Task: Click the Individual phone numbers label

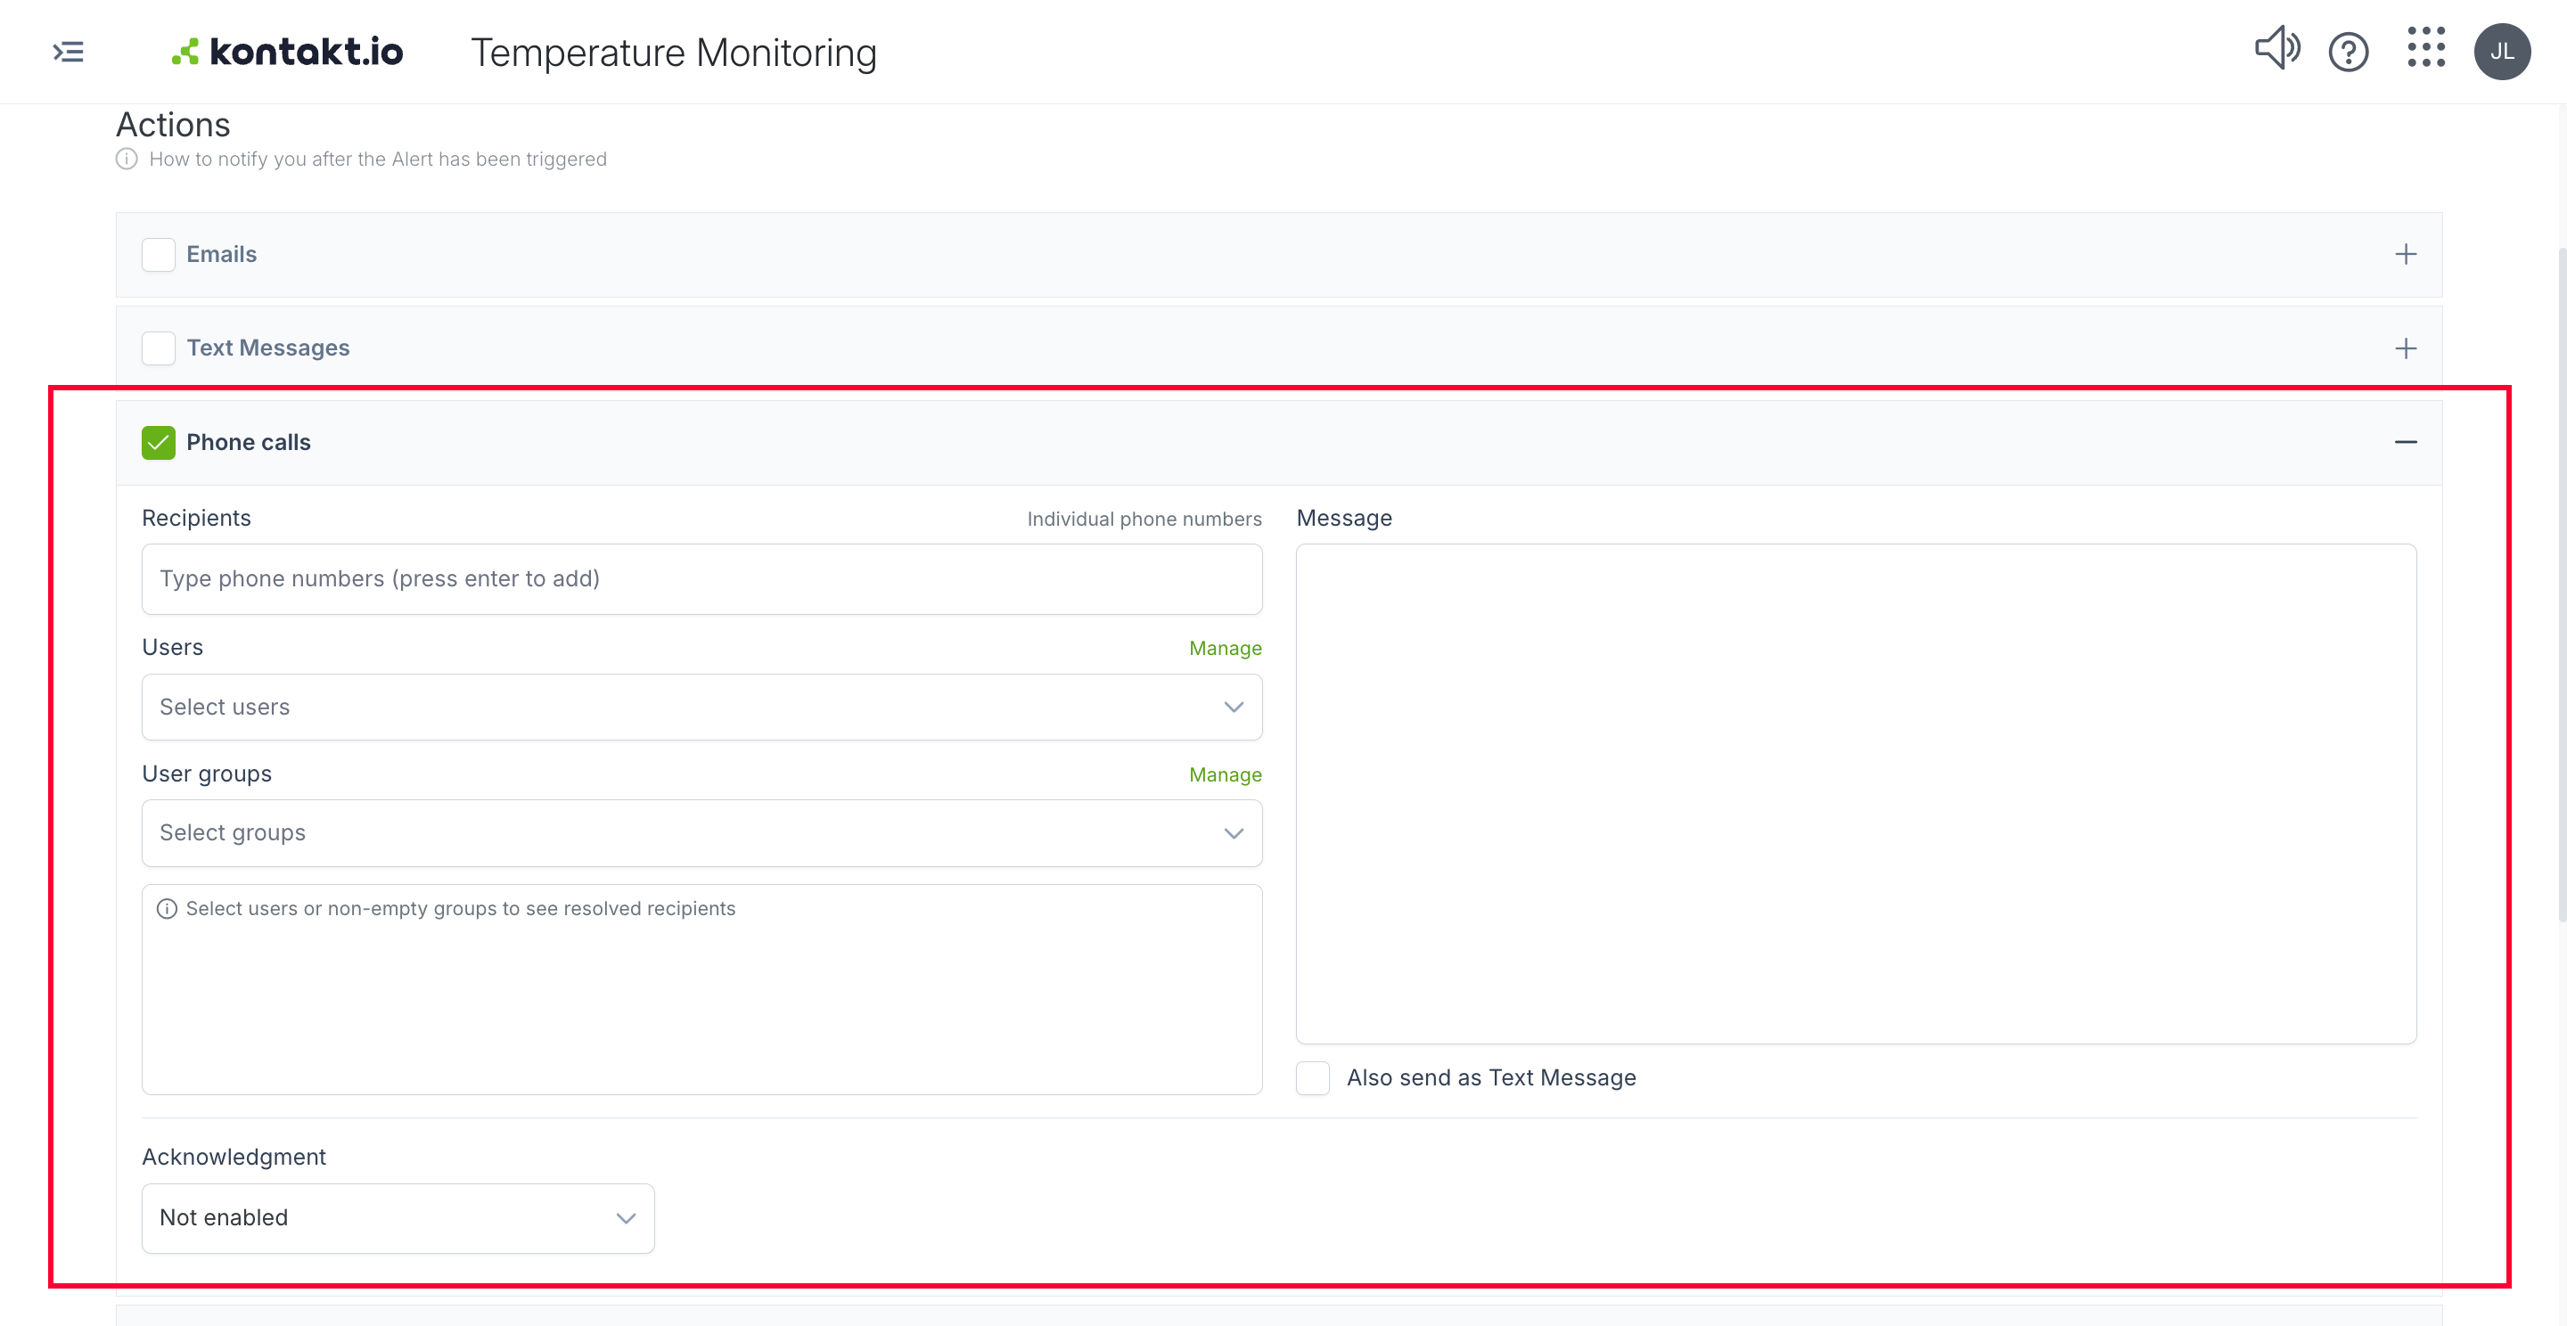Action: click(x=1144, y=519)
